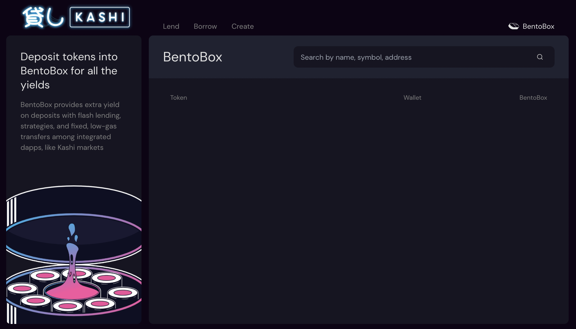
Task: Click the BentoBox link in the header
Action: 531,26
